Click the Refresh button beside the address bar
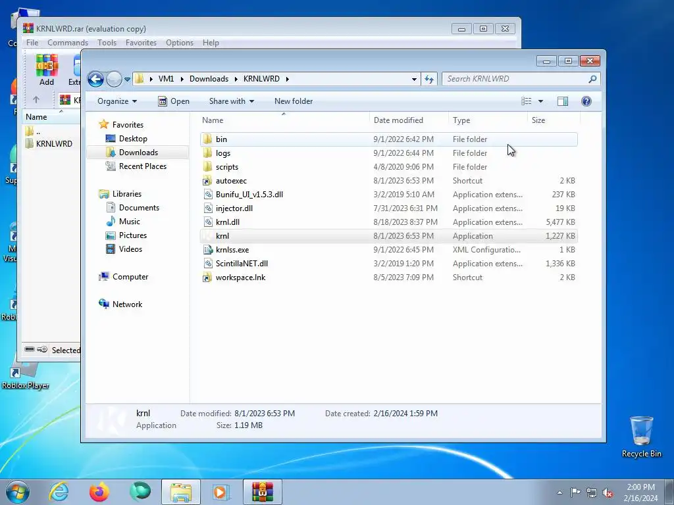The height and width of the screenshot is (505, 674). point(429,79)
